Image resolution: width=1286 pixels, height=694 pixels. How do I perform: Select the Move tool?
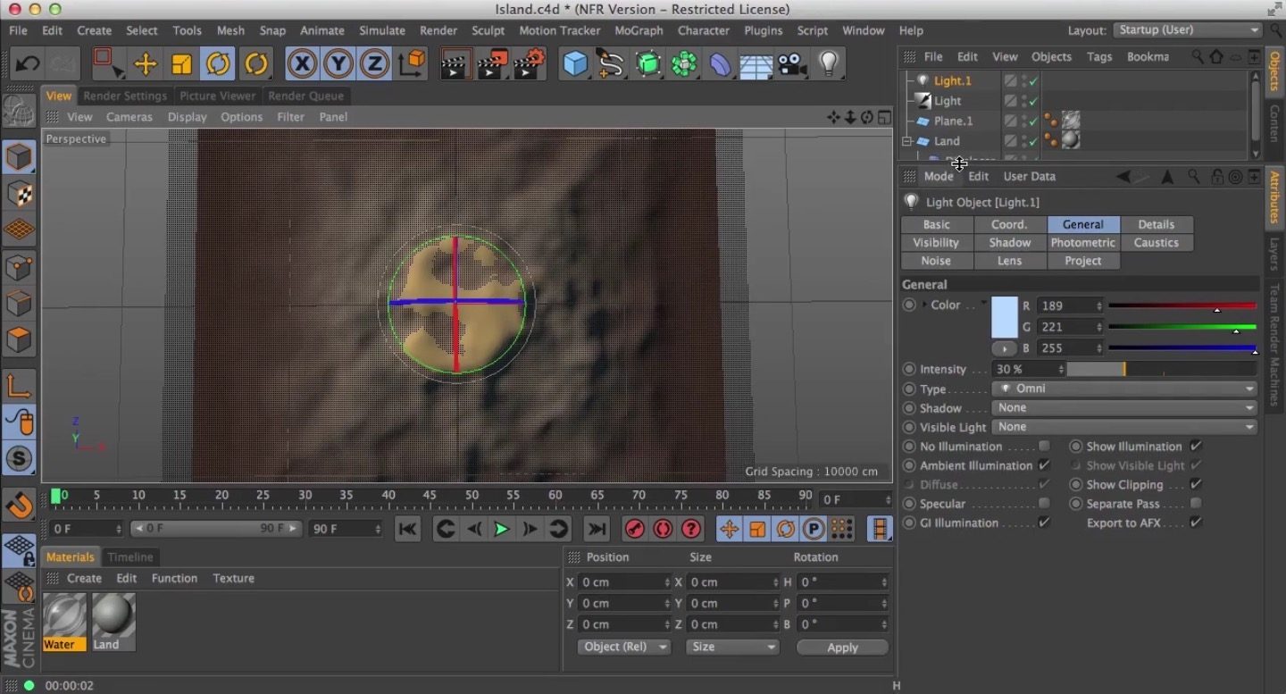coord(146,64)
